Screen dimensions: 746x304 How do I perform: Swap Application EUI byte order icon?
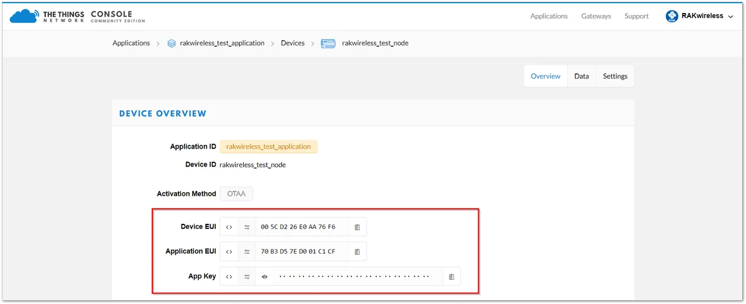pos(247,252)
